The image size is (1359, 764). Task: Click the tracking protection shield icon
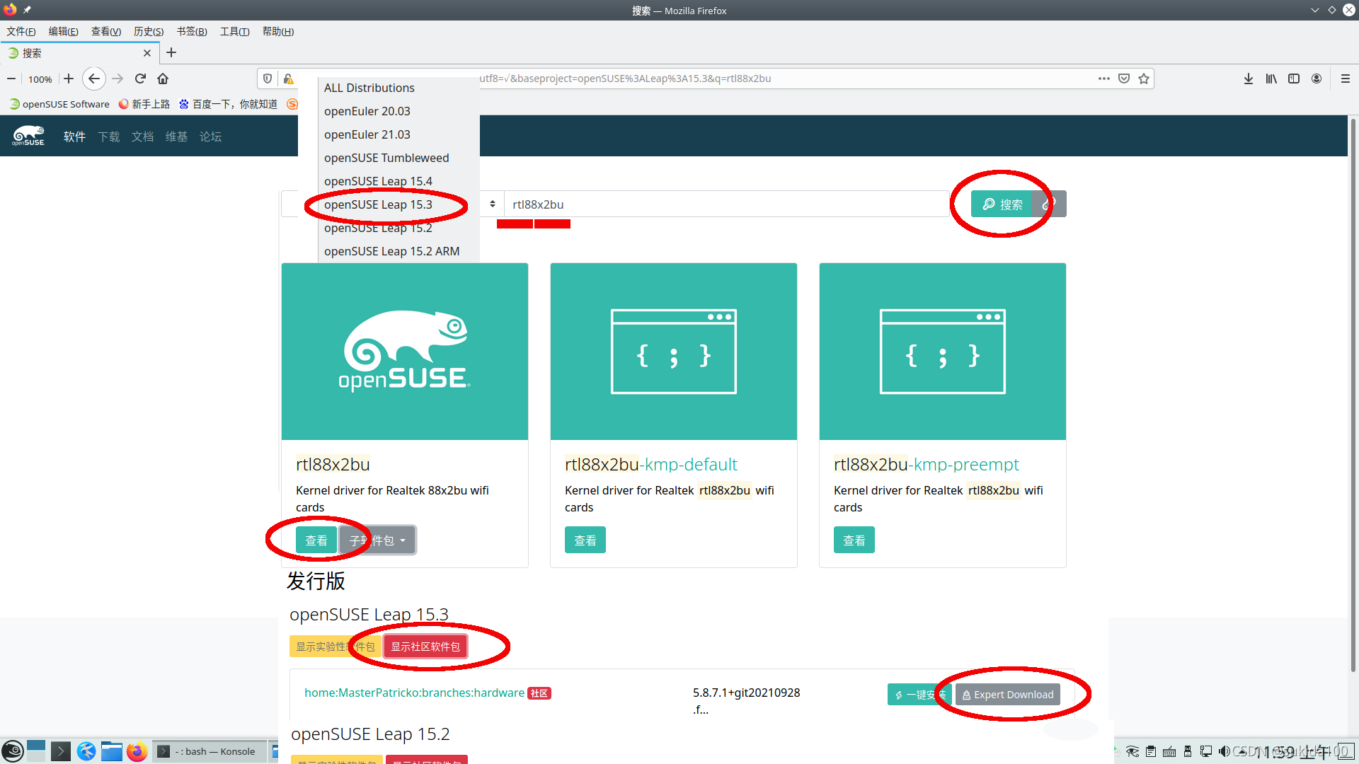[268, 79]
